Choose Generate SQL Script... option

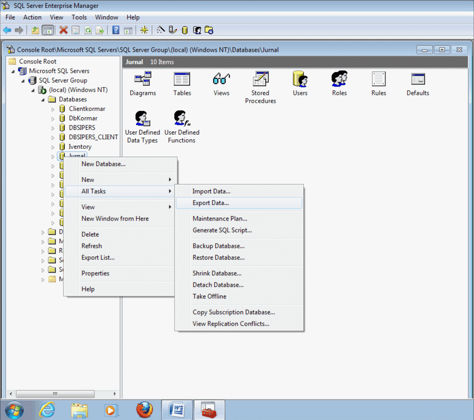click(x=239, y=230)
